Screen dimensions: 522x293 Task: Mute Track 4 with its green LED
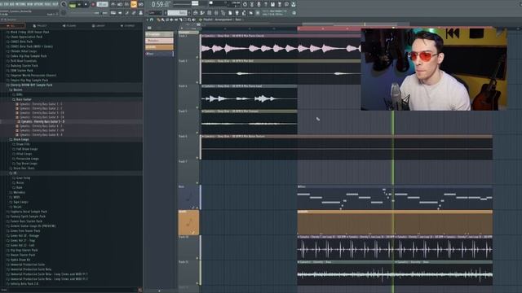click(x=197, y=107)
